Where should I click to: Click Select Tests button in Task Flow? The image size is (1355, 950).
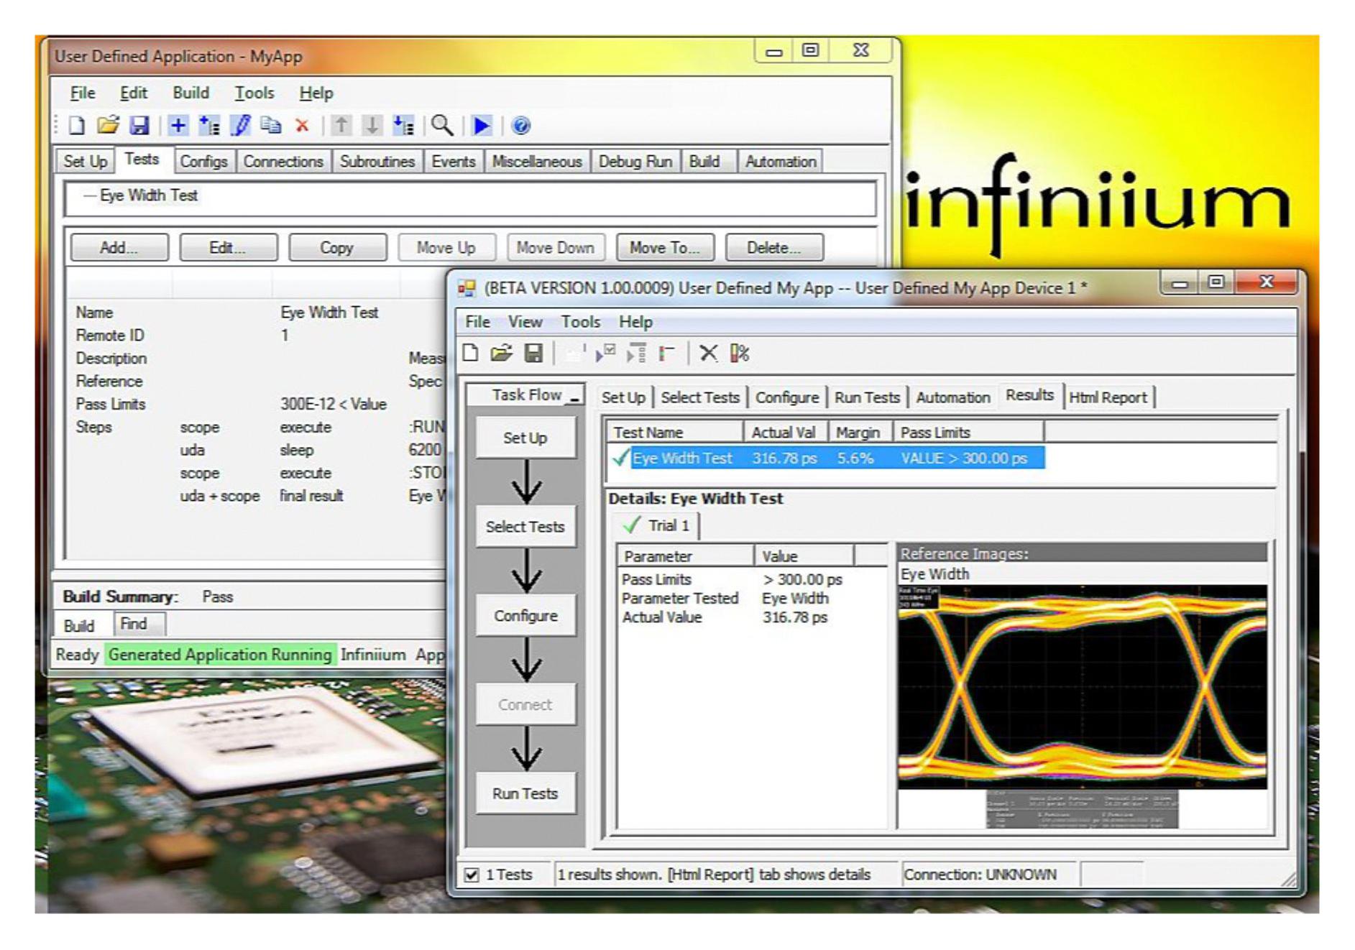525,527
